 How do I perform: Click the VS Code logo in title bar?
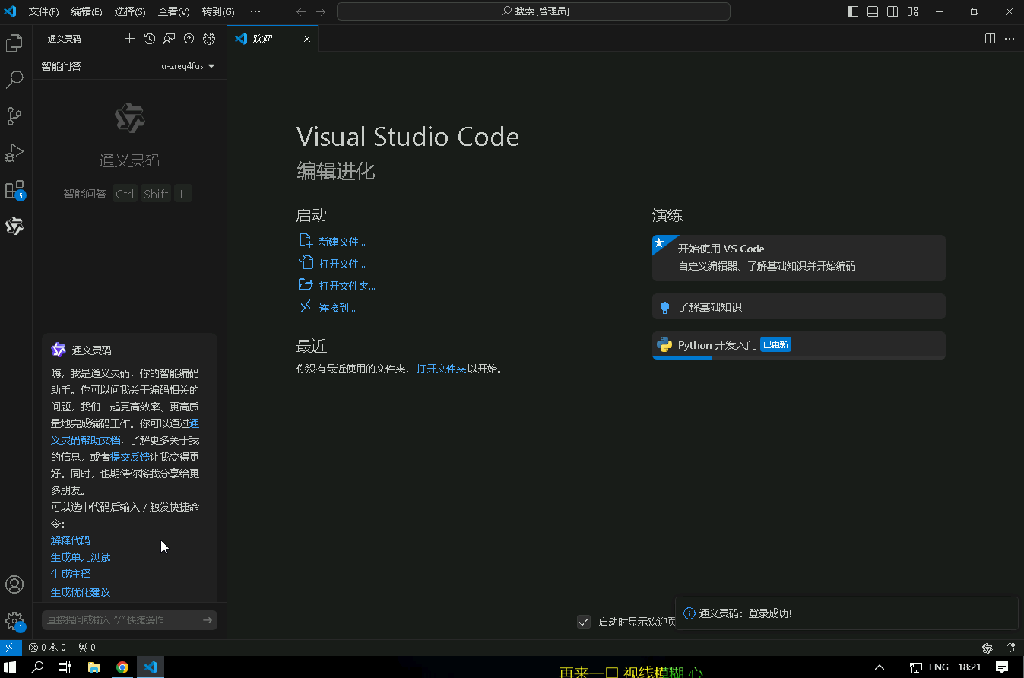11,11
